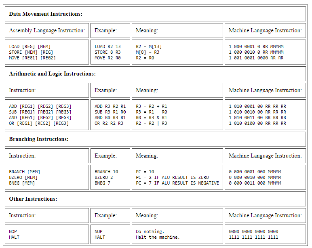Click the "Branching Instructions:" section heading
Viewport: 312px width, 248px height.
[39, 139]
